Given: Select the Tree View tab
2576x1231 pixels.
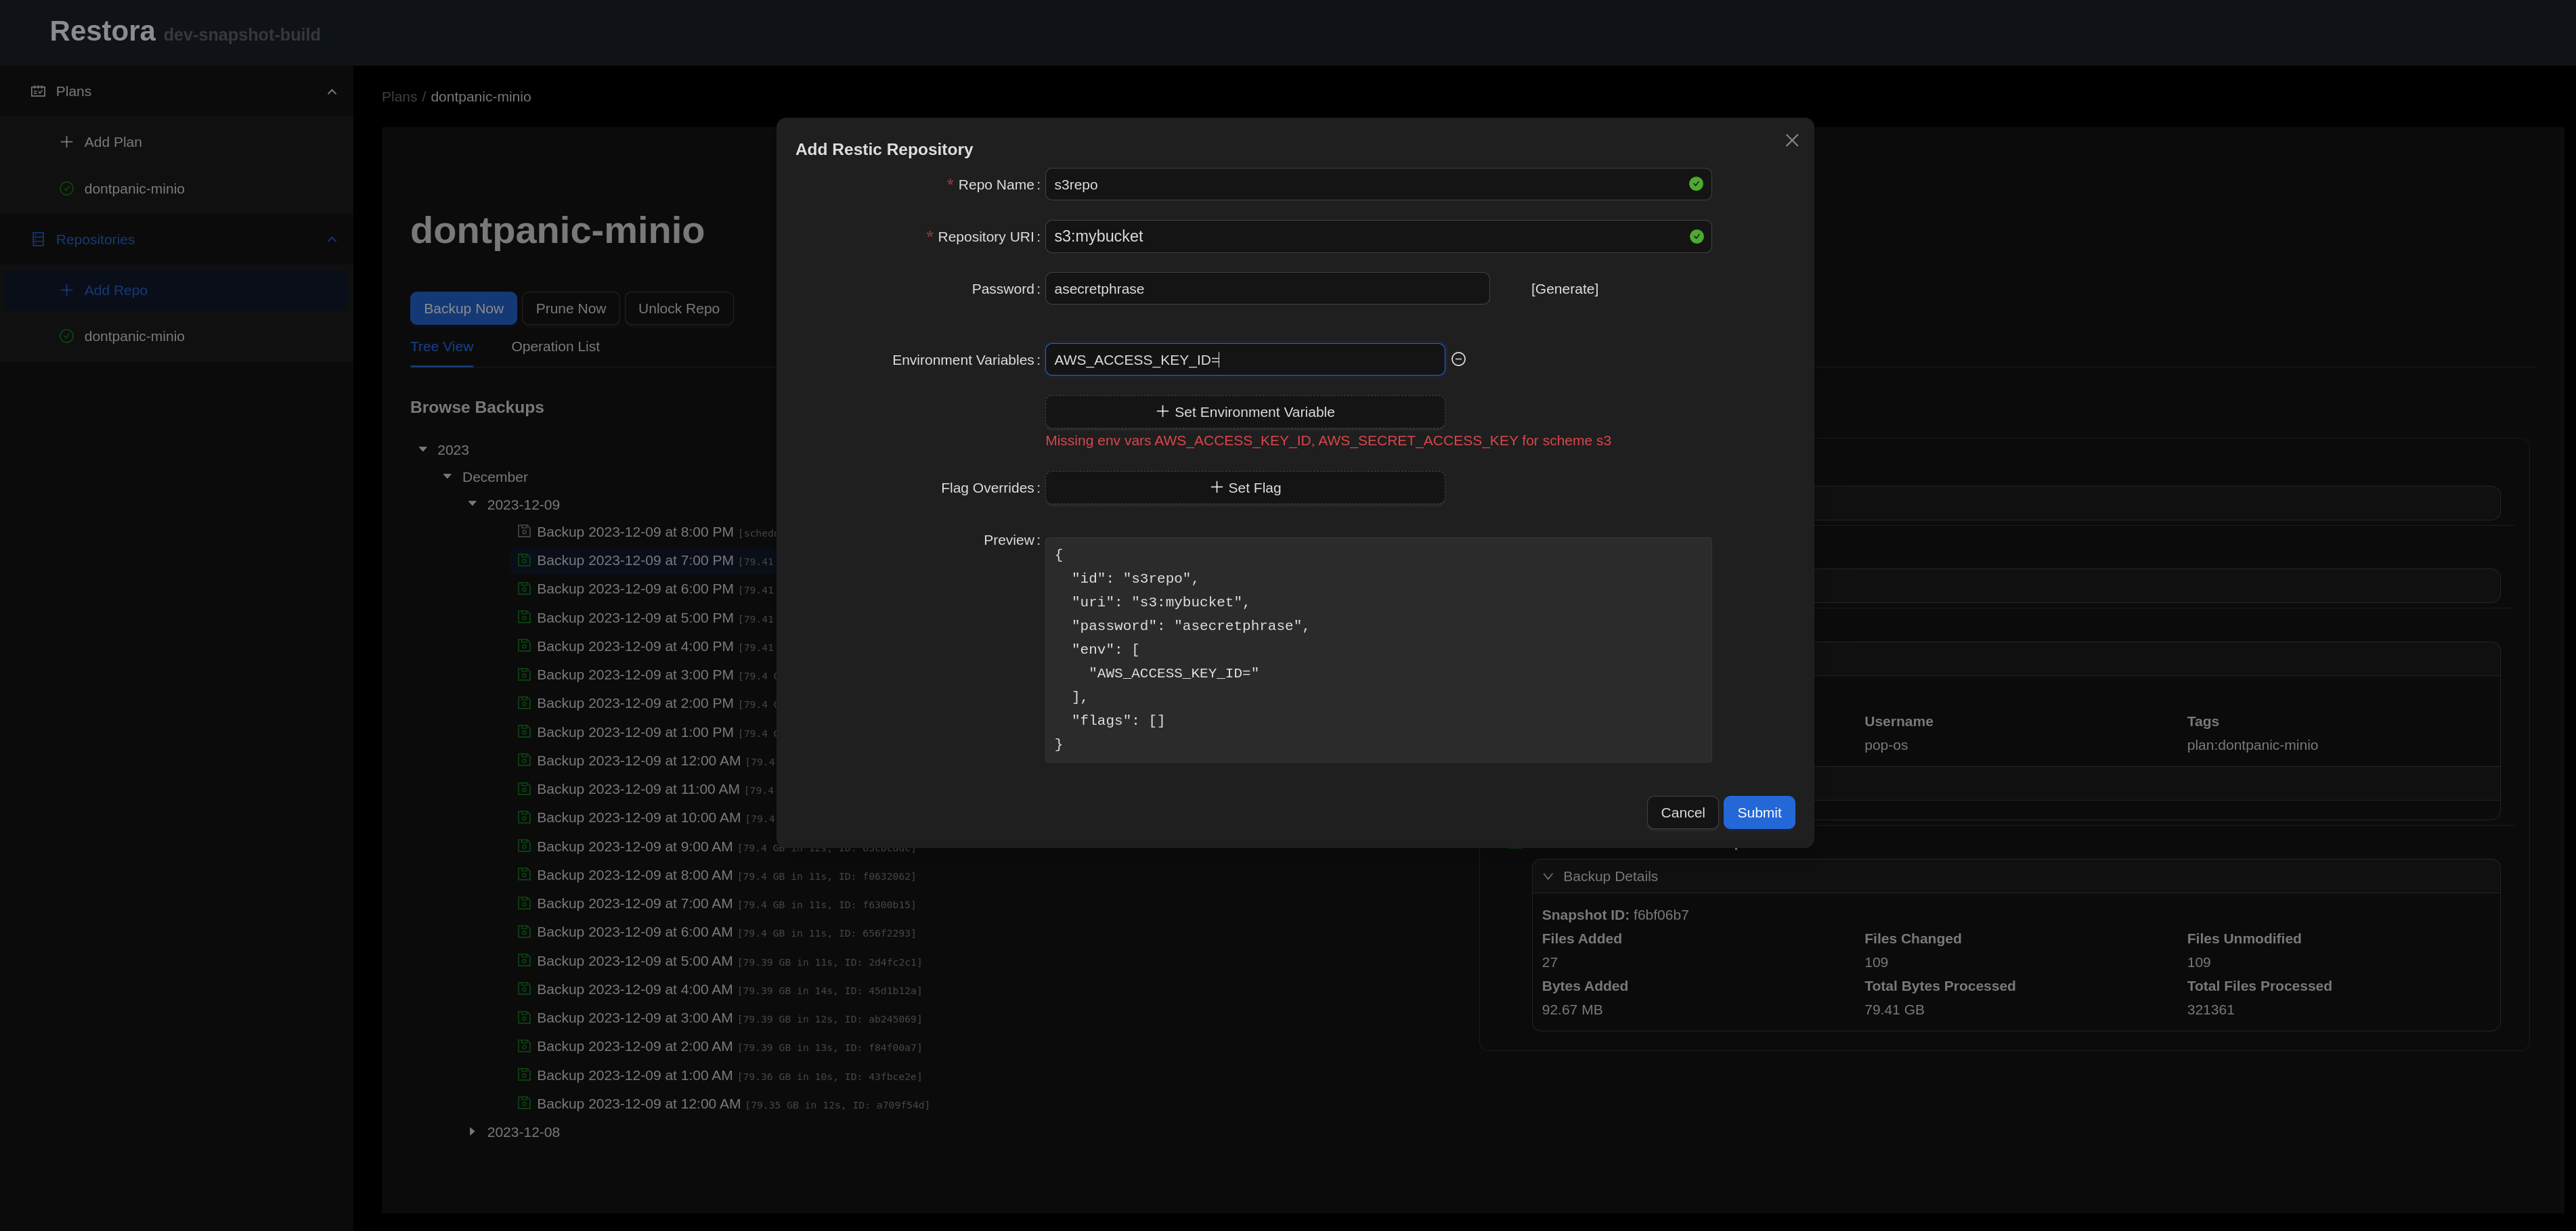Looking at the screenshot, I should click(x=441, y=347).
